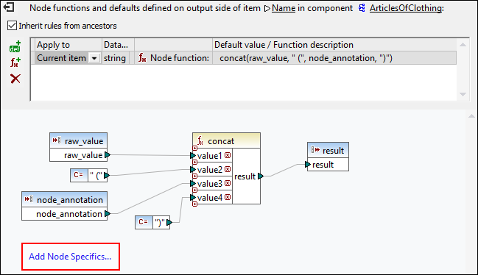
Task: Select the node_annotation input component title
Action: [x=64, y=199]
